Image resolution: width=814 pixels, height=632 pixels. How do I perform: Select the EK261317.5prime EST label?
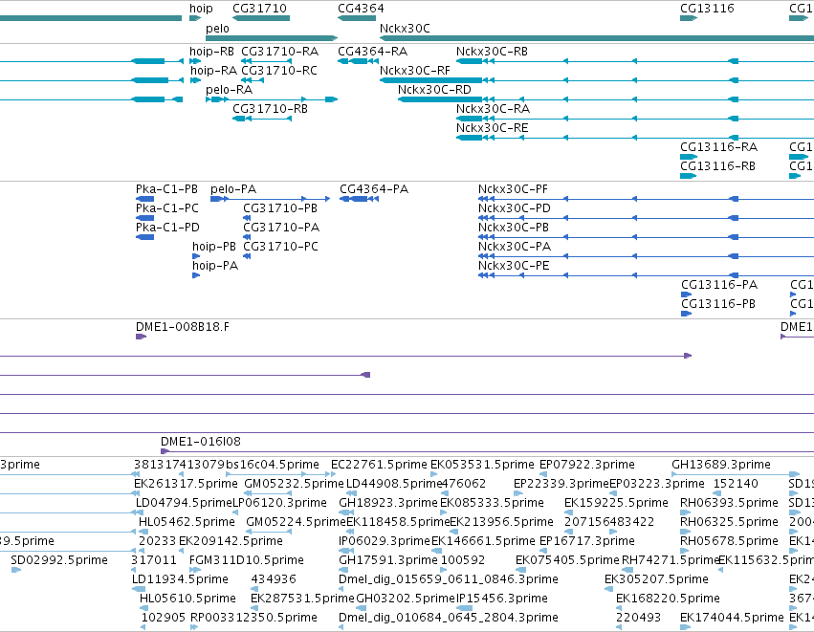[186, 484]
